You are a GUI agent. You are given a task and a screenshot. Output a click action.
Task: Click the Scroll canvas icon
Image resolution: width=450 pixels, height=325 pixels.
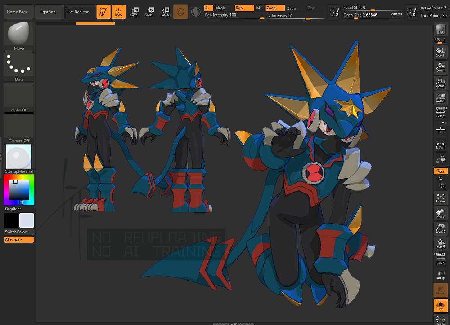441,52
